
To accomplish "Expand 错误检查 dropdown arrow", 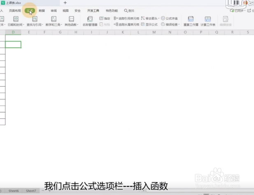I will pyautogui.click(x=179, y=25).
